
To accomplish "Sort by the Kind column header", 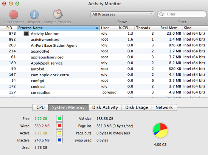I will (x=195, y=28).
